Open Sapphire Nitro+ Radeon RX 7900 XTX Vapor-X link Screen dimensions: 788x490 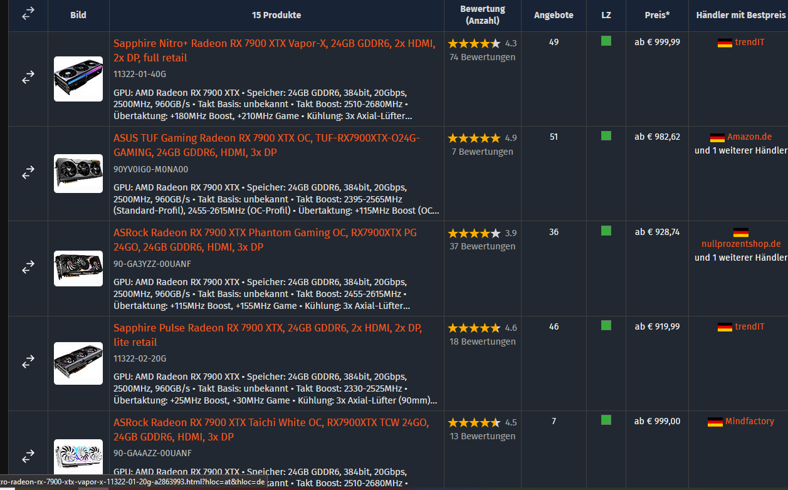pos(275,50)
